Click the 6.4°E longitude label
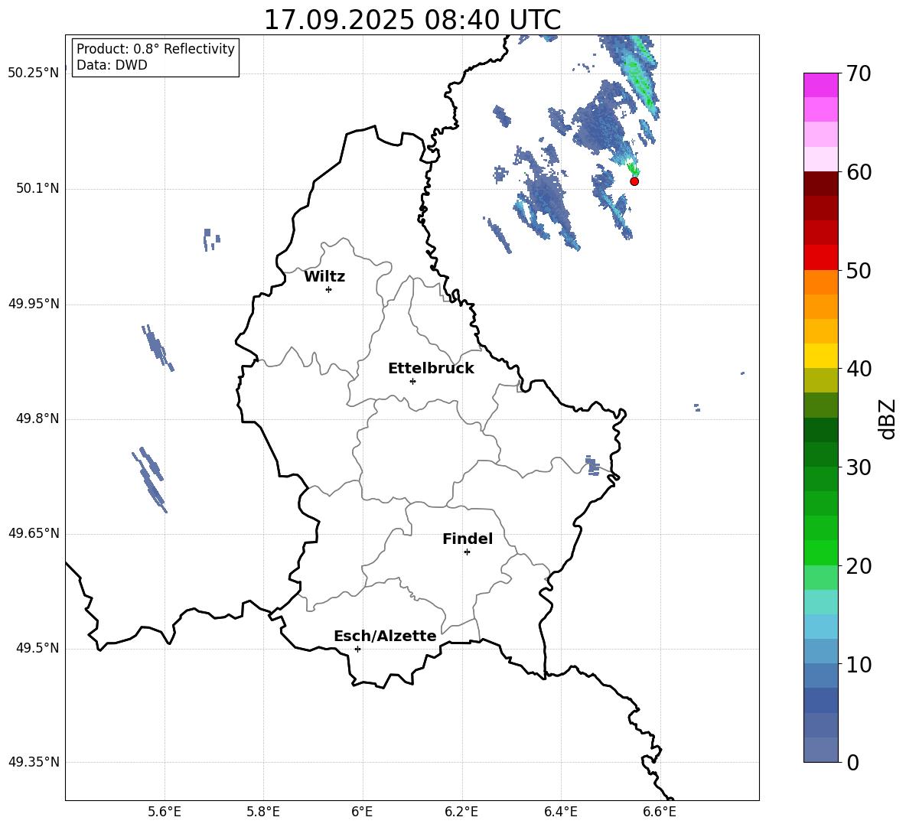906x827 pixels. click(561, 812)
